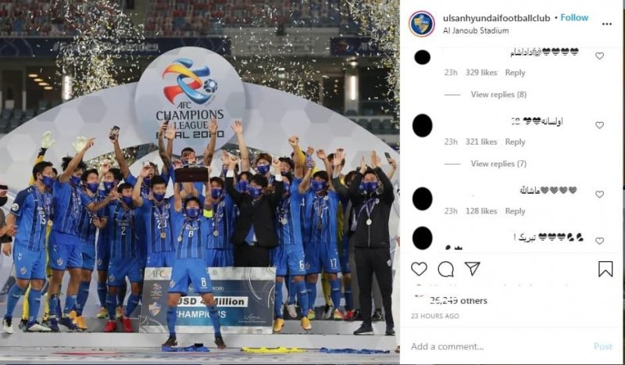Click the Add a comment field
The image size is (625, 365).
point(498,346)
